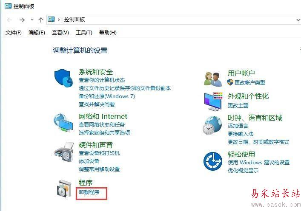Expand the recent locations dropdown arrow
This screenshot has height=211, width=301.
coord(32,20)
